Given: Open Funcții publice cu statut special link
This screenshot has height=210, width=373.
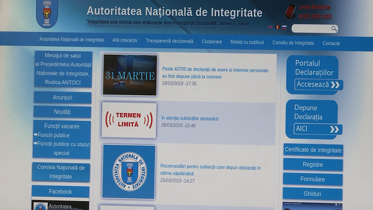Looking at the screenshot, I should point(62,149).
